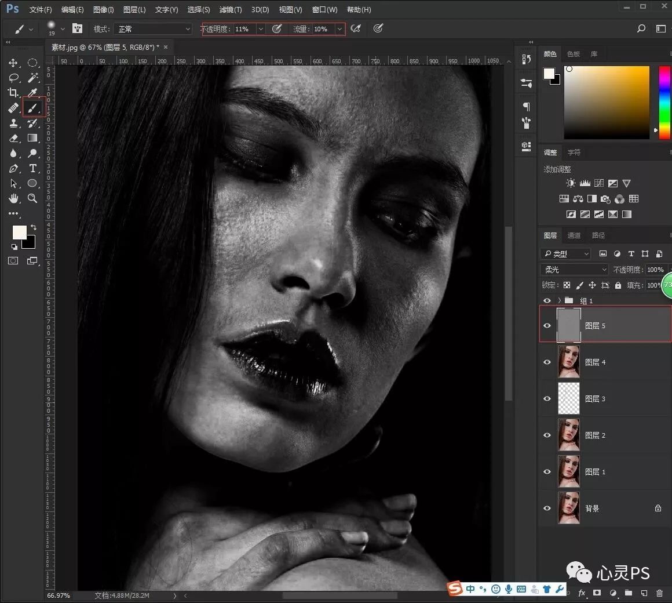Screen dimensions: 672x603
Task: Open the 类型 layer filter dropdown
Action: coord(565,254)
